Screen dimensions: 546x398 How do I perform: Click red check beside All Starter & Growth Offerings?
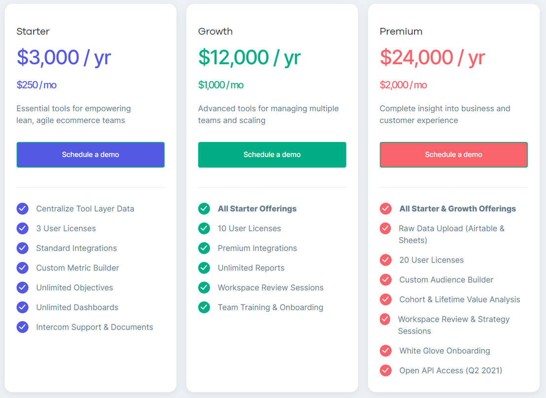(385, 209)
